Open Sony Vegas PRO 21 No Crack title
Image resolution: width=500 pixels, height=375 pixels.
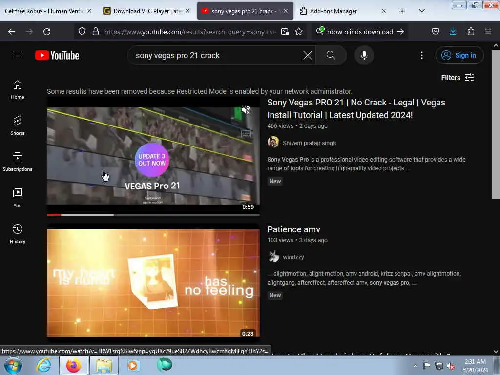[356, 109]
